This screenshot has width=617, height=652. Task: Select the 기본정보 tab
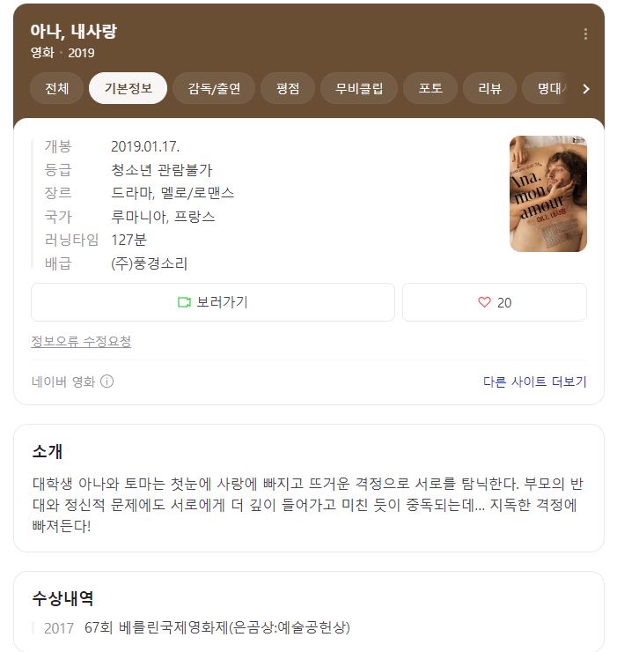pyautogui.click(x=128, y=88)
